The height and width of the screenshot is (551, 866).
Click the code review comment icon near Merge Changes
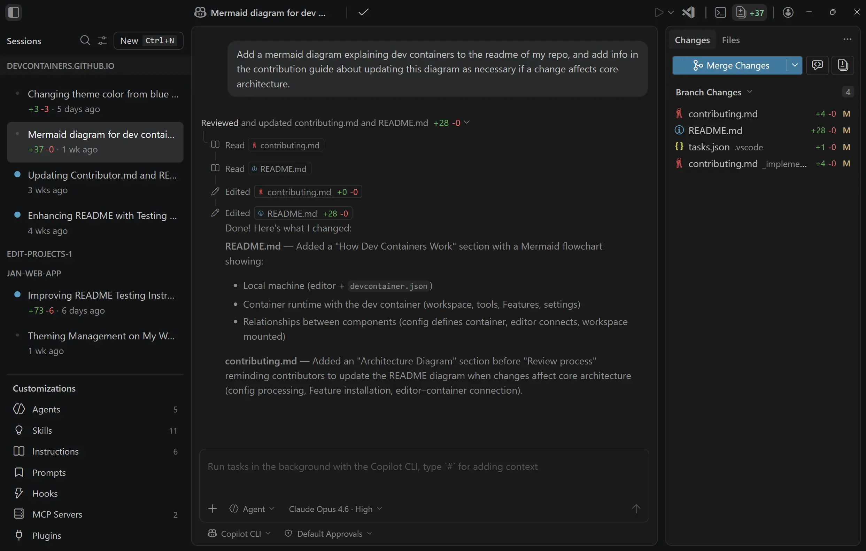[818, 65]
